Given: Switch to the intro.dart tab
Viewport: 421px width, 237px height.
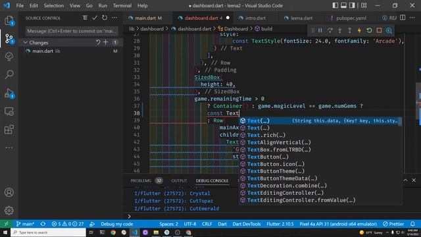Looking at the screenshot, I should [255, 18].
